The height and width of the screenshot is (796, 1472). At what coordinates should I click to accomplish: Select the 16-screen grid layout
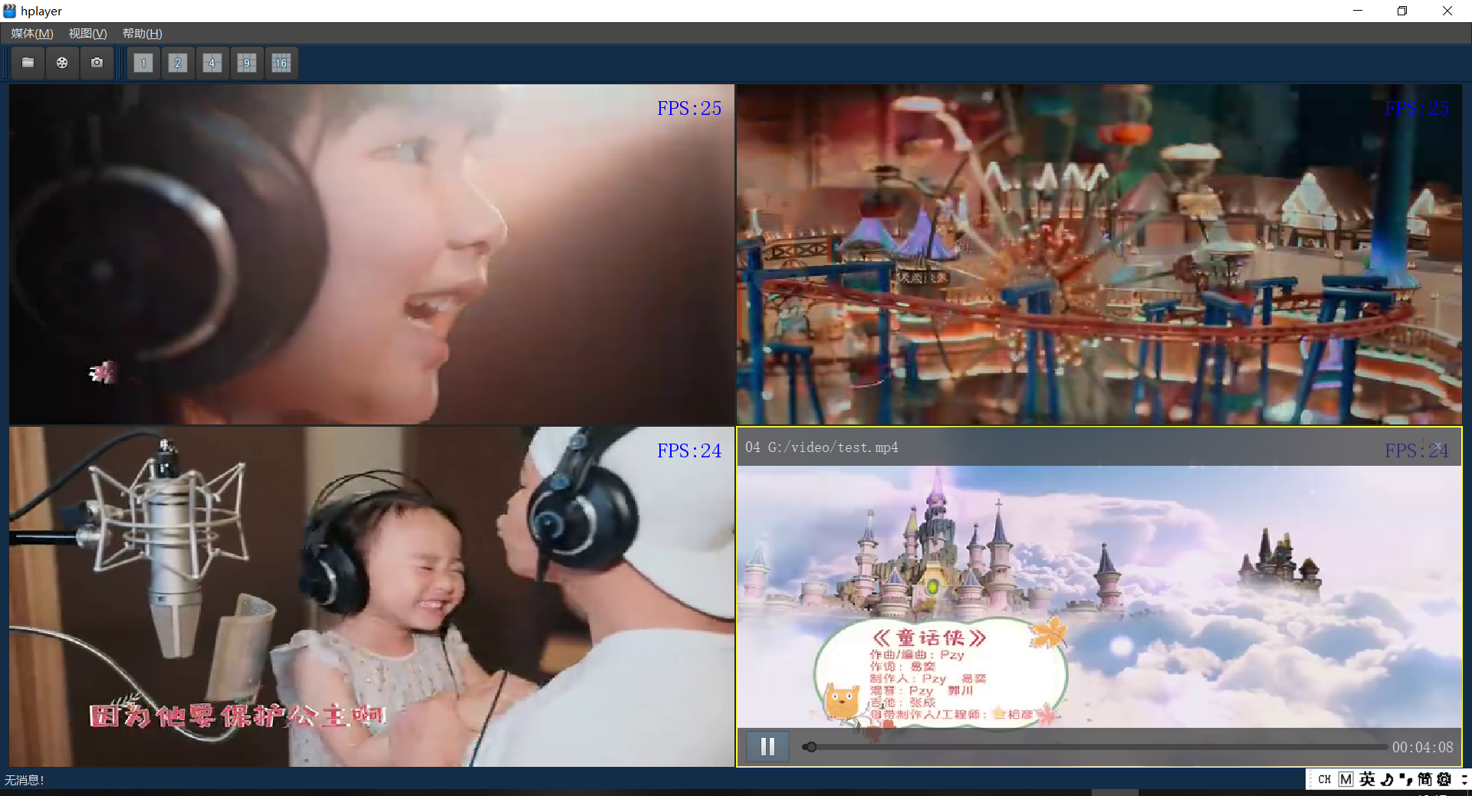pyautogui.click(x=281, y=63)
